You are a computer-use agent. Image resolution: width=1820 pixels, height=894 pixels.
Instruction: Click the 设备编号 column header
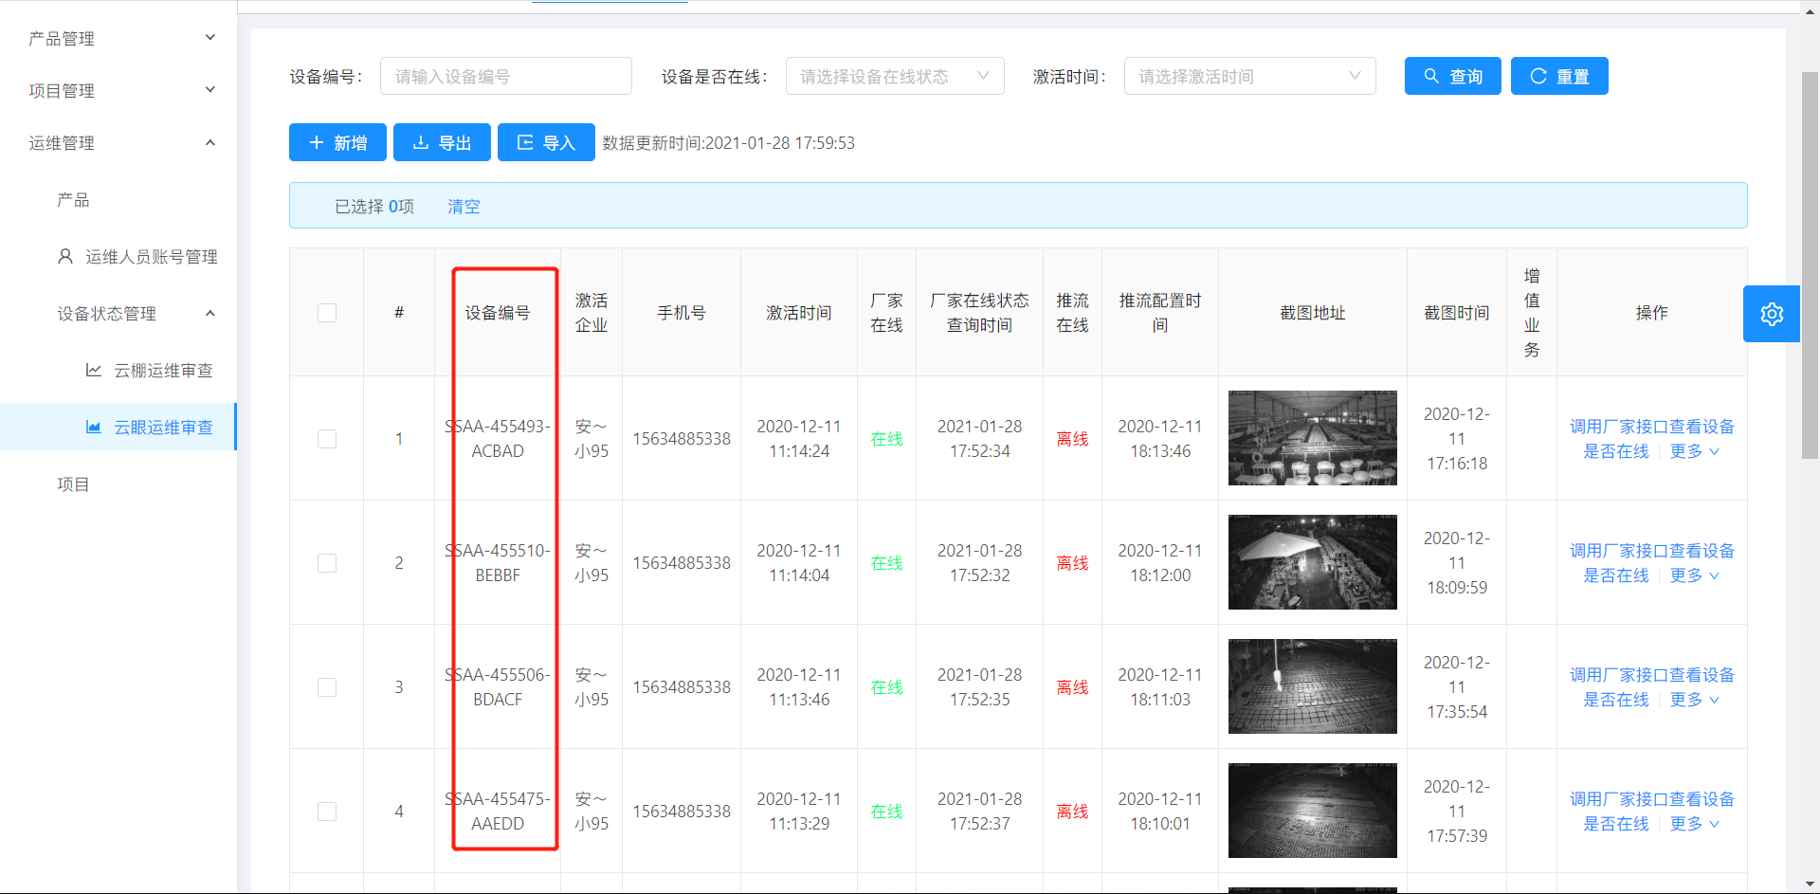498,313
